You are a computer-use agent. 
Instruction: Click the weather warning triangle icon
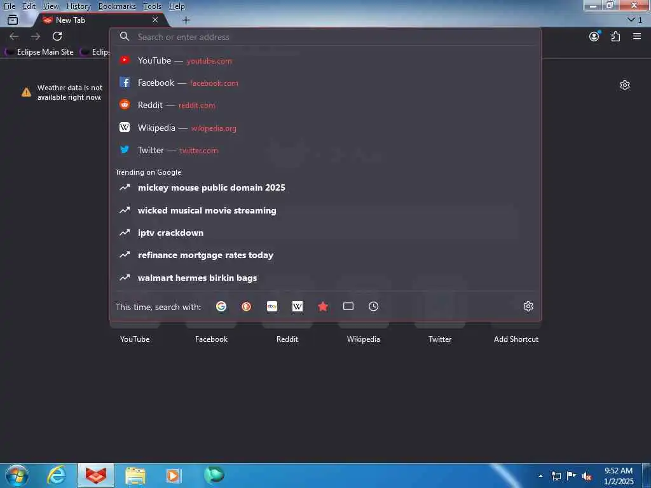[x=26, y=92]
